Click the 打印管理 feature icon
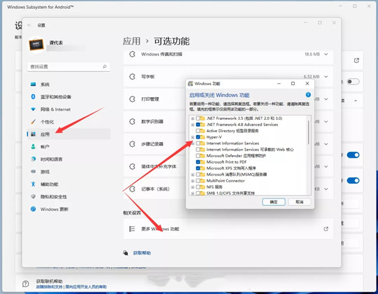Viewport: 378px width, 294px height. (132, 99)
